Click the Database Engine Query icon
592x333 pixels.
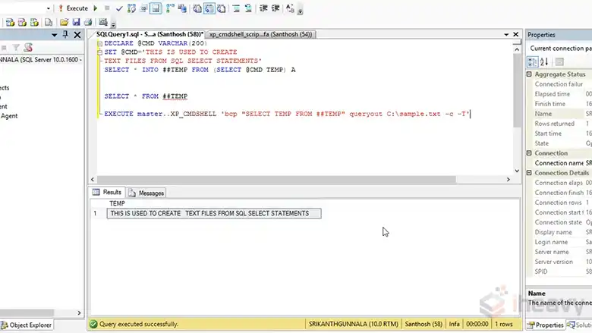22,22
